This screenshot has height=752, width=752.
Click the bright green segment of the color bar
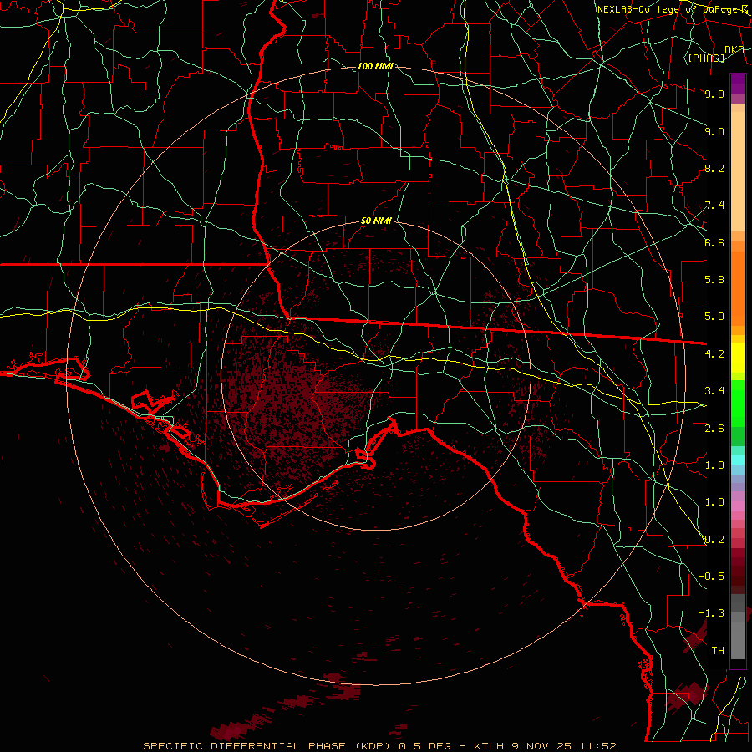(x=738, y=403)
